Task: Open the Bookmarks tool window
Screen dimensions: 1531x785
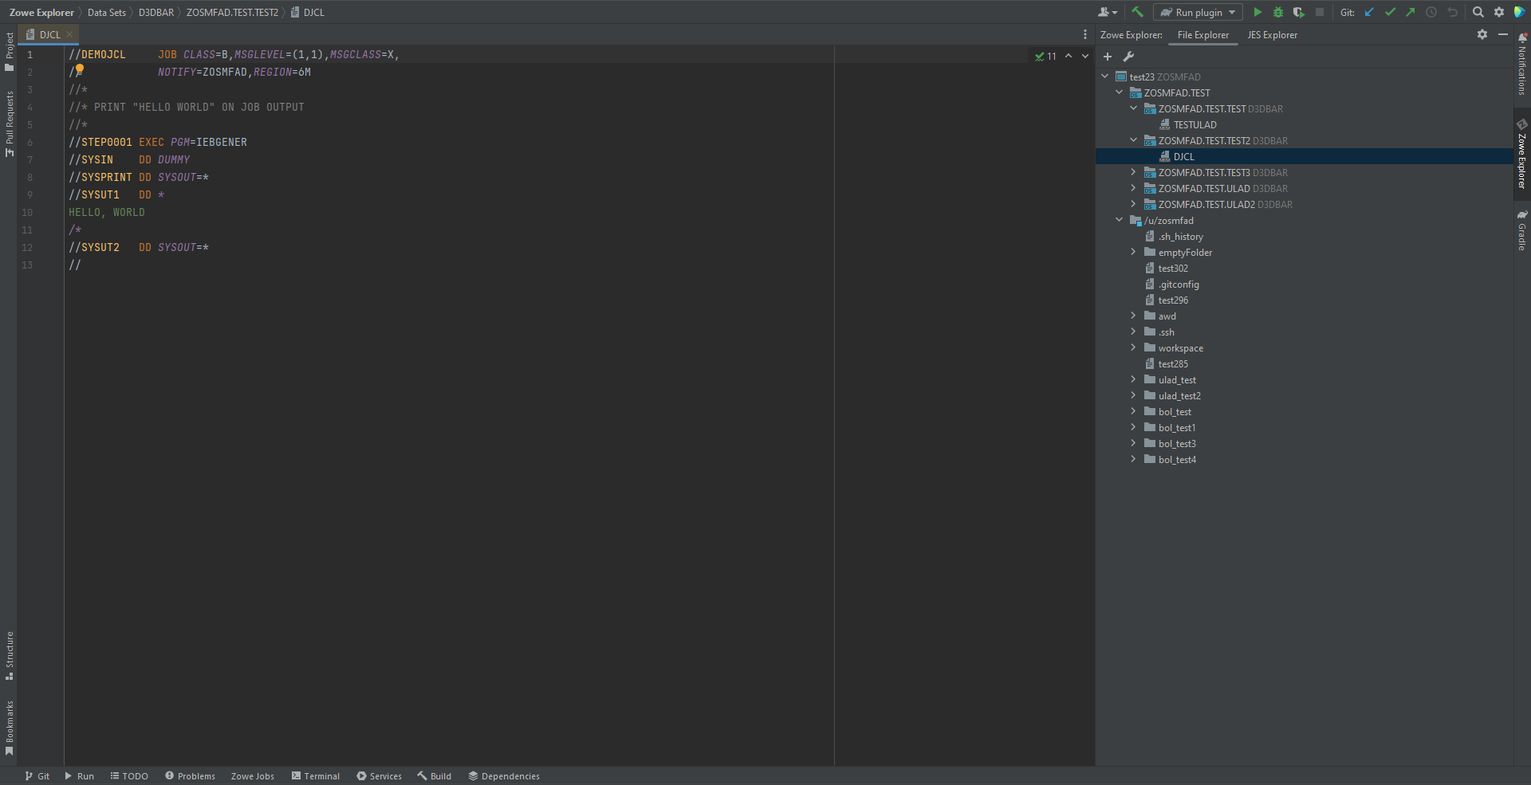Action: coord(9,728)
